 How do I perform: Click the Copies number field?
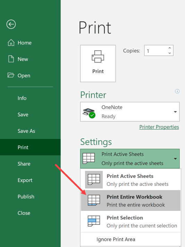pyautogui.click(x=159, y=50)
